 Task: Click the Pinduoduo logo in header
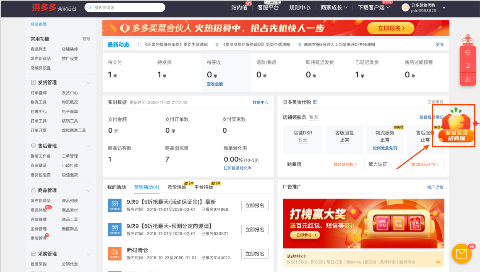44,7
